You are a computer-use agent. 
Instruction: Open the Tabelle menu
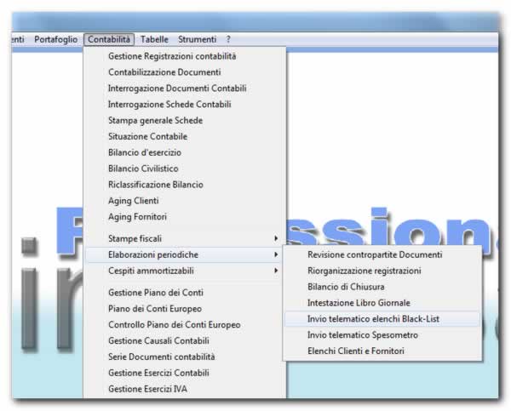[154, 39]
